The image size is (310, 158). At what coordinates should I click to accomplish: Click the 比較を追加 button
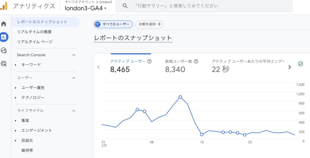149,24
